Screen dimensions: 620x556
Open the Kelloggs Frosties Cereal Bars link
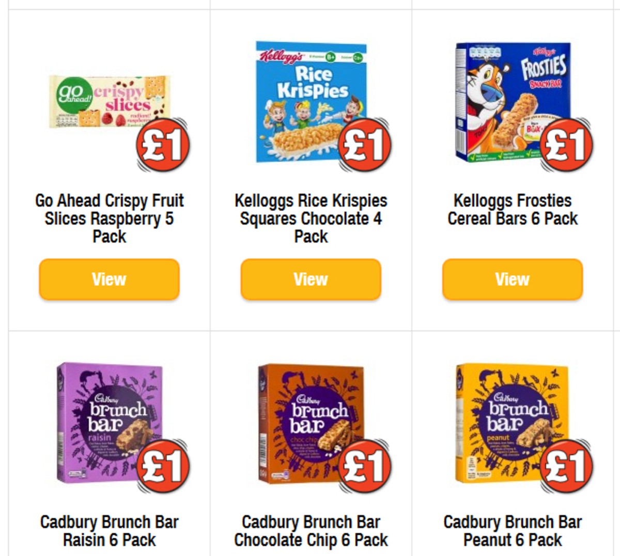point(513,209)
